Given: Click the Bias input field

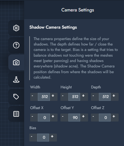Looking at the screenshot, I should tap(43, 137).
